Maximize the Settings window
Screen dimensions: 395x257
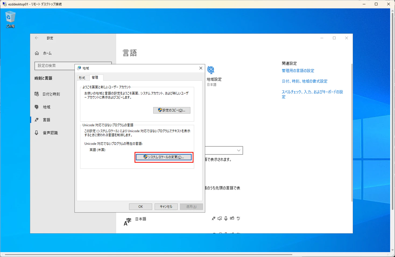click(x=334, y=38)
